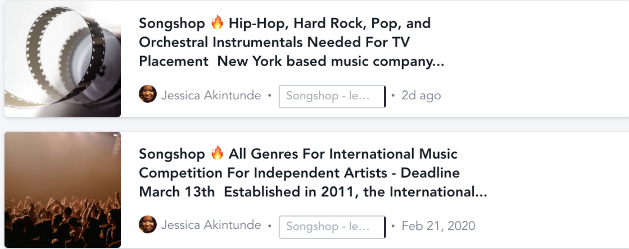The width and height of the screenshot is (629, 249).
Task: Click Jessica Akintunde's avatar on the Feb 21 post
Action: (148, 225)
